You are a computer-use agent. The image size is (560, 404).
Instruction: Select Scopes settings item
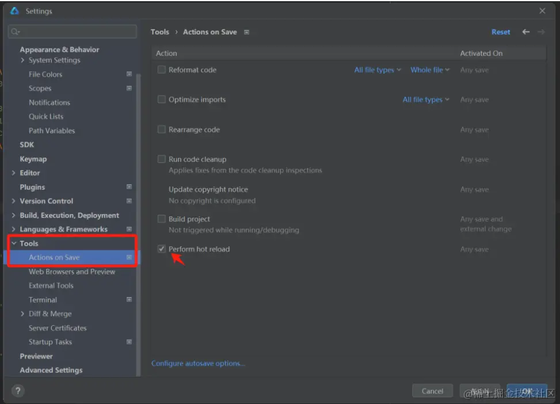pos(40,88)
